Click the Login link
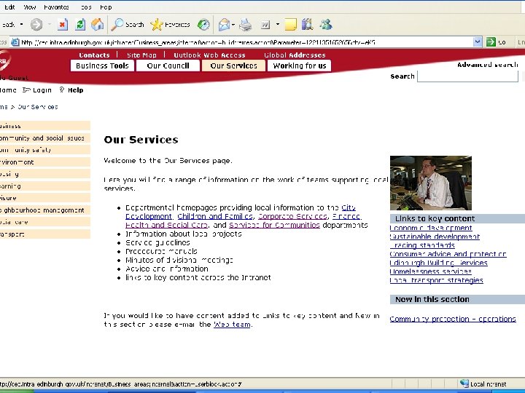525x393 pixels. tap(37, 90)
